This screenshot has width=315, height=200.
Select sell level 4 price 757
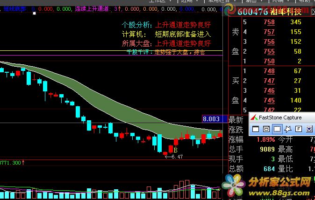point(269,32)
